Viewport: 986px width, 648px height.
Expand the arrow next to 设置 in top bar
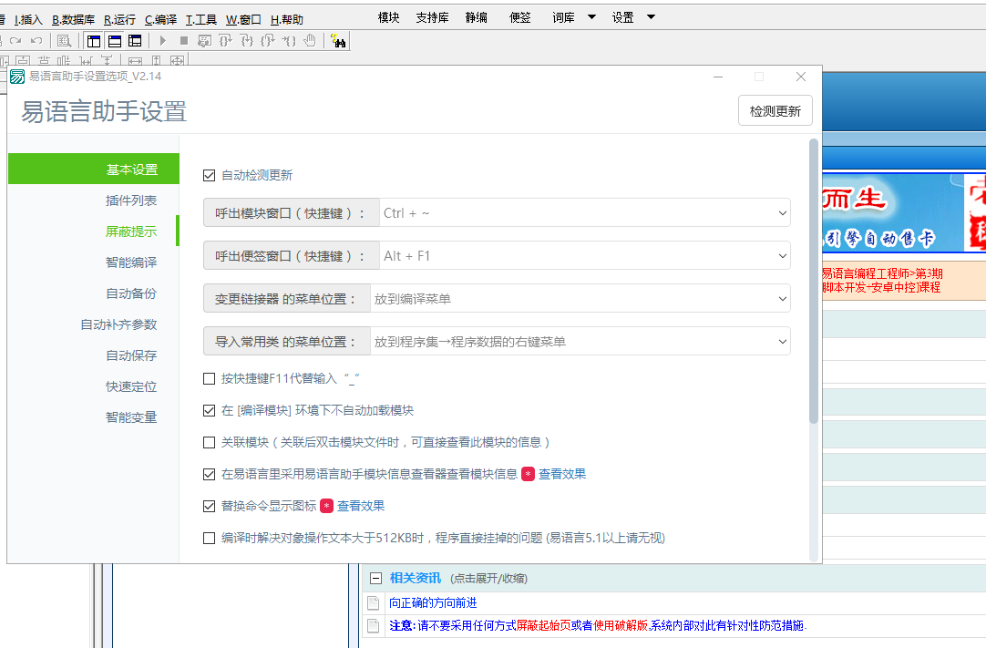coord(652,17)
